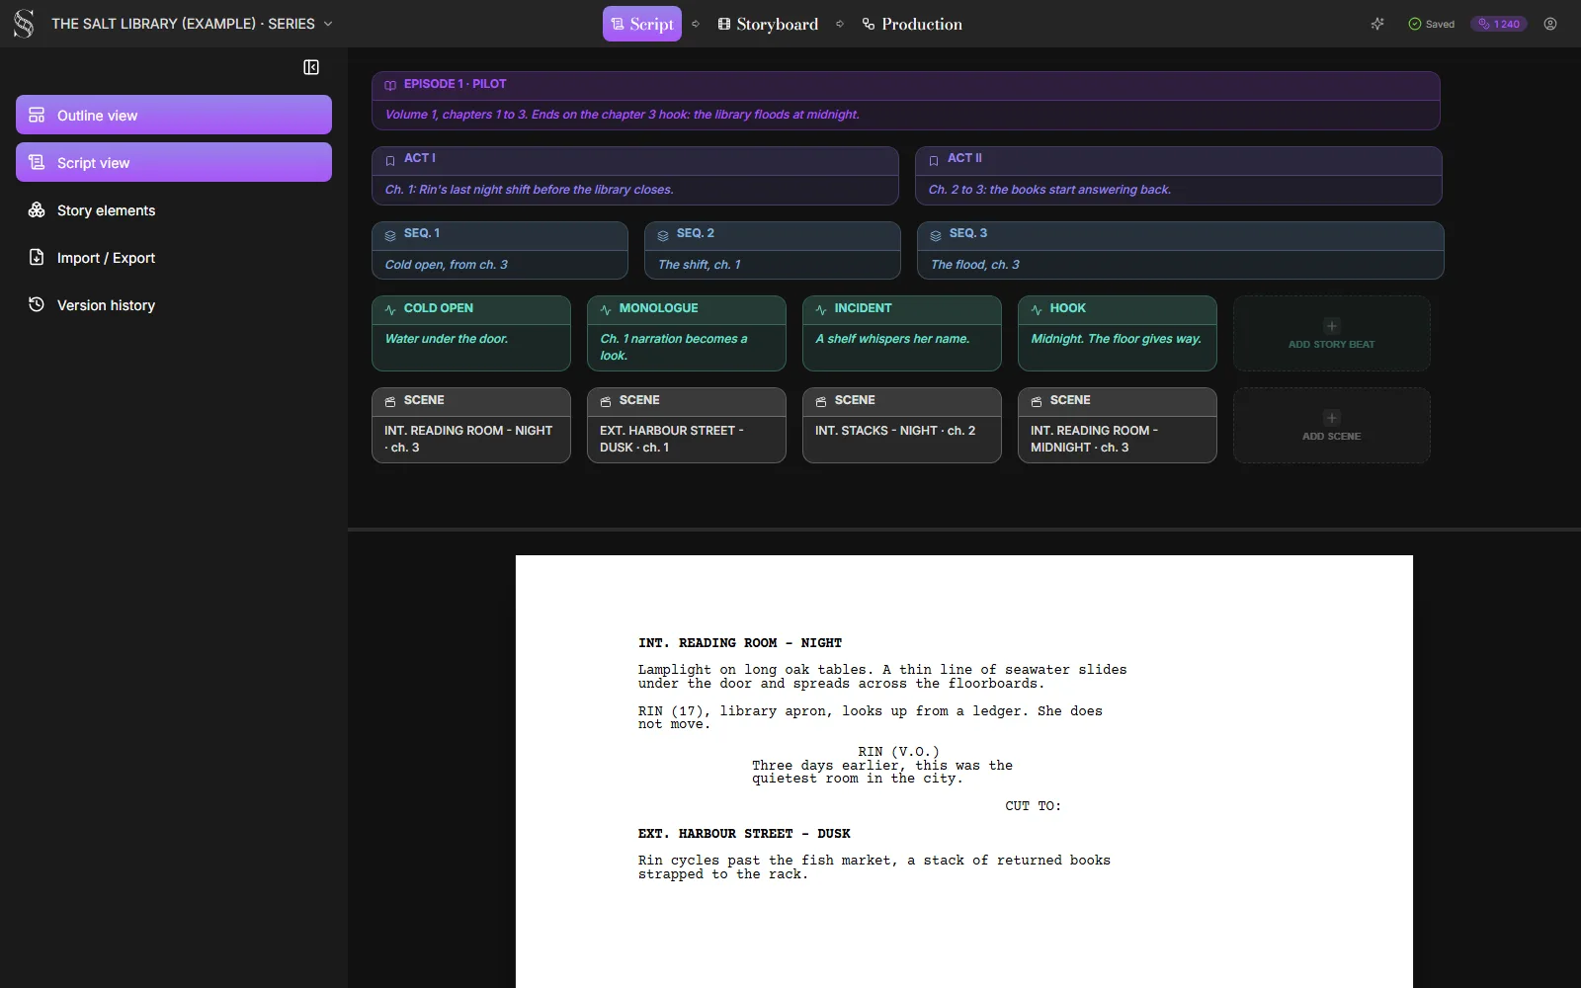
Task: Click the EXT. HARBOUR STREET - DUSK script heading
Action: pos(744,834)
